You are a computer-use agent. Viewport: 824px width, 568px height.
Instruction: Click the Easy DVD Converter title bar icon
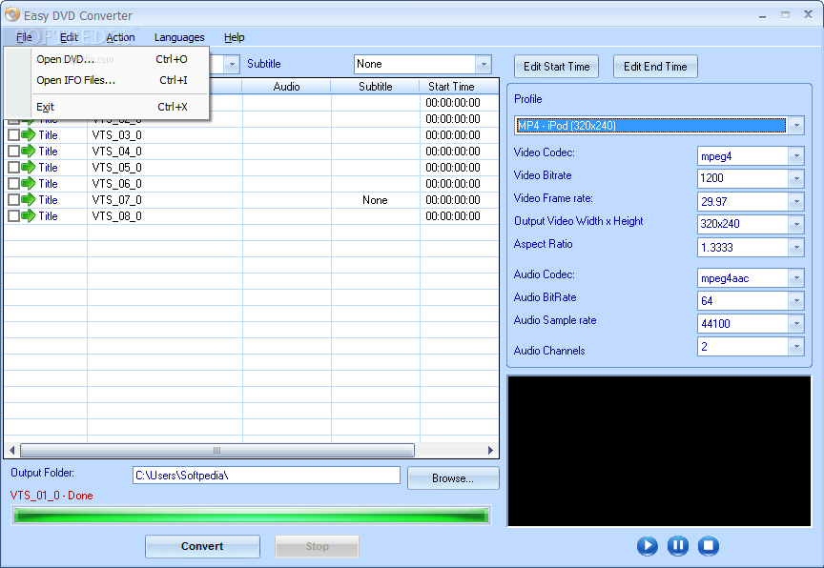click(x=12, y=14)
